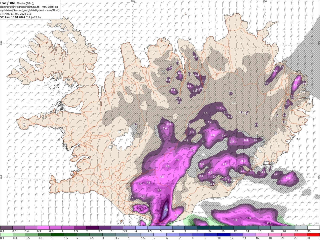Click the darkest green 1 mm rain scale swatch
This screenshot has width=320, height=240.
pyautogui.click(x=57, y=235)
